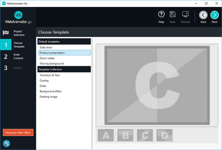The width and height of the screenshot is (222, 150).
Task: Click the Save floppy disk icon
Action: (x=172, y=15)
